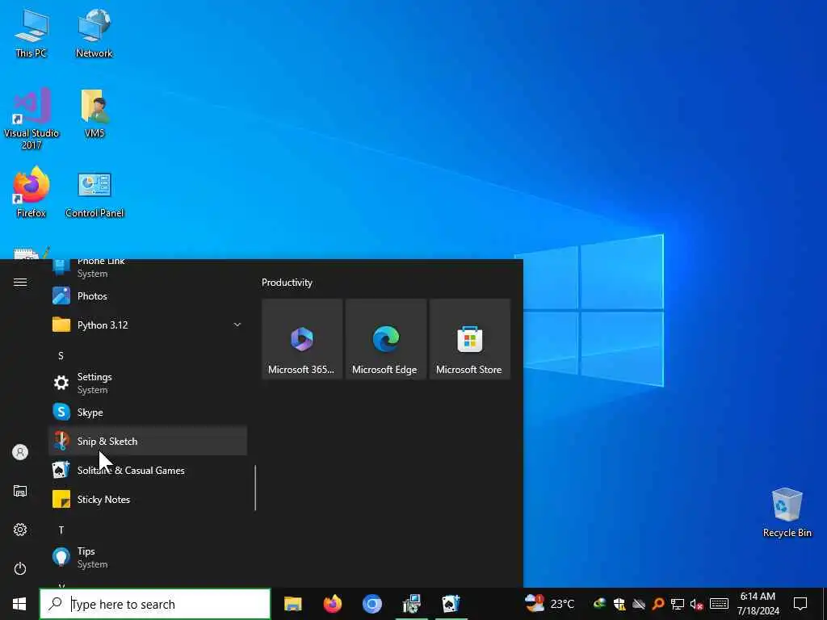Screen dimensions: 827x620
Task: Open Settings System entry in the app list
Action: click(148, 383)
